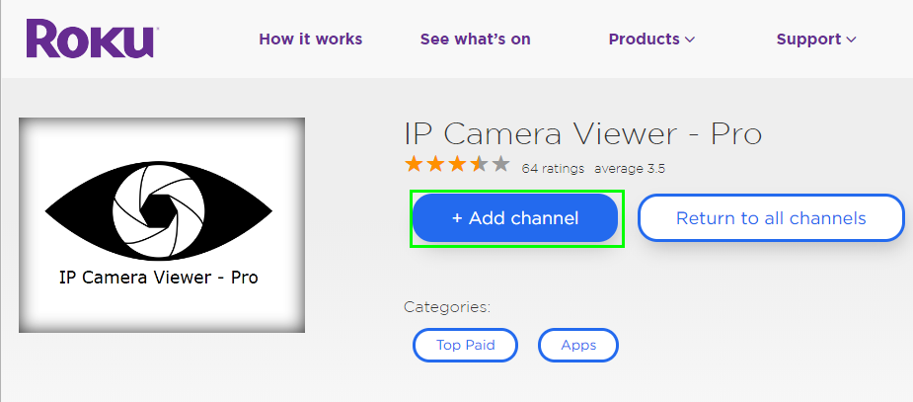Click the 64 ratings text

553,168
